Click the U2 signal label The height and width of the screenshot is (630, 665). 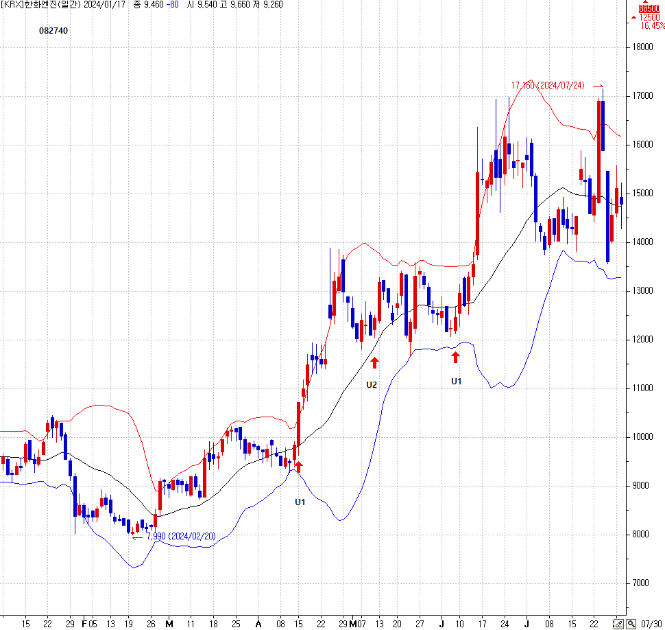(x=372, y=385)
